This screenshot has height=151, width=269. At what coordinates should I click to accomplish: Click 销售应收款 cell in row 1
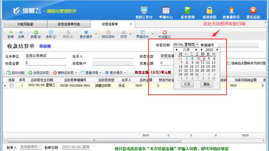coord(106,86)
